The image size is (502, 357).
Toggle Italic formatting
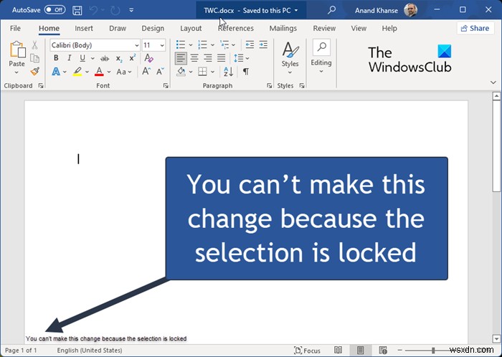click(x=69, y=58)
